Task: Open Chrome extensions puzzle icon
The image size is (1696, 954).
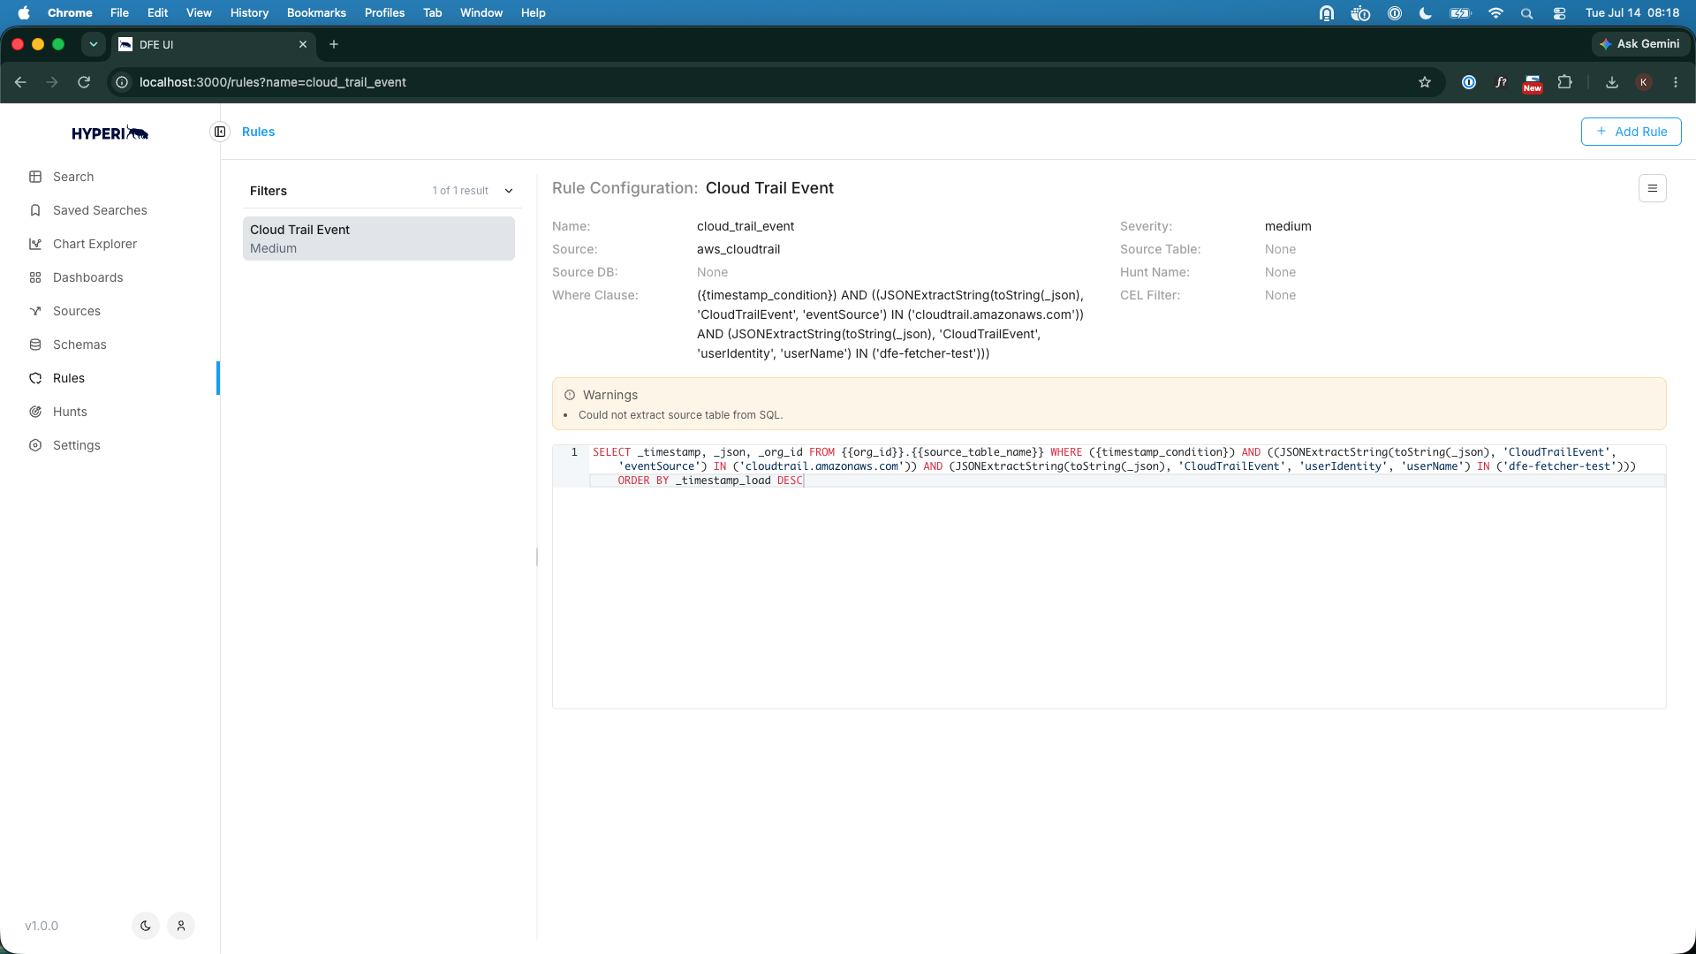Action: [x=1565, y=82]
